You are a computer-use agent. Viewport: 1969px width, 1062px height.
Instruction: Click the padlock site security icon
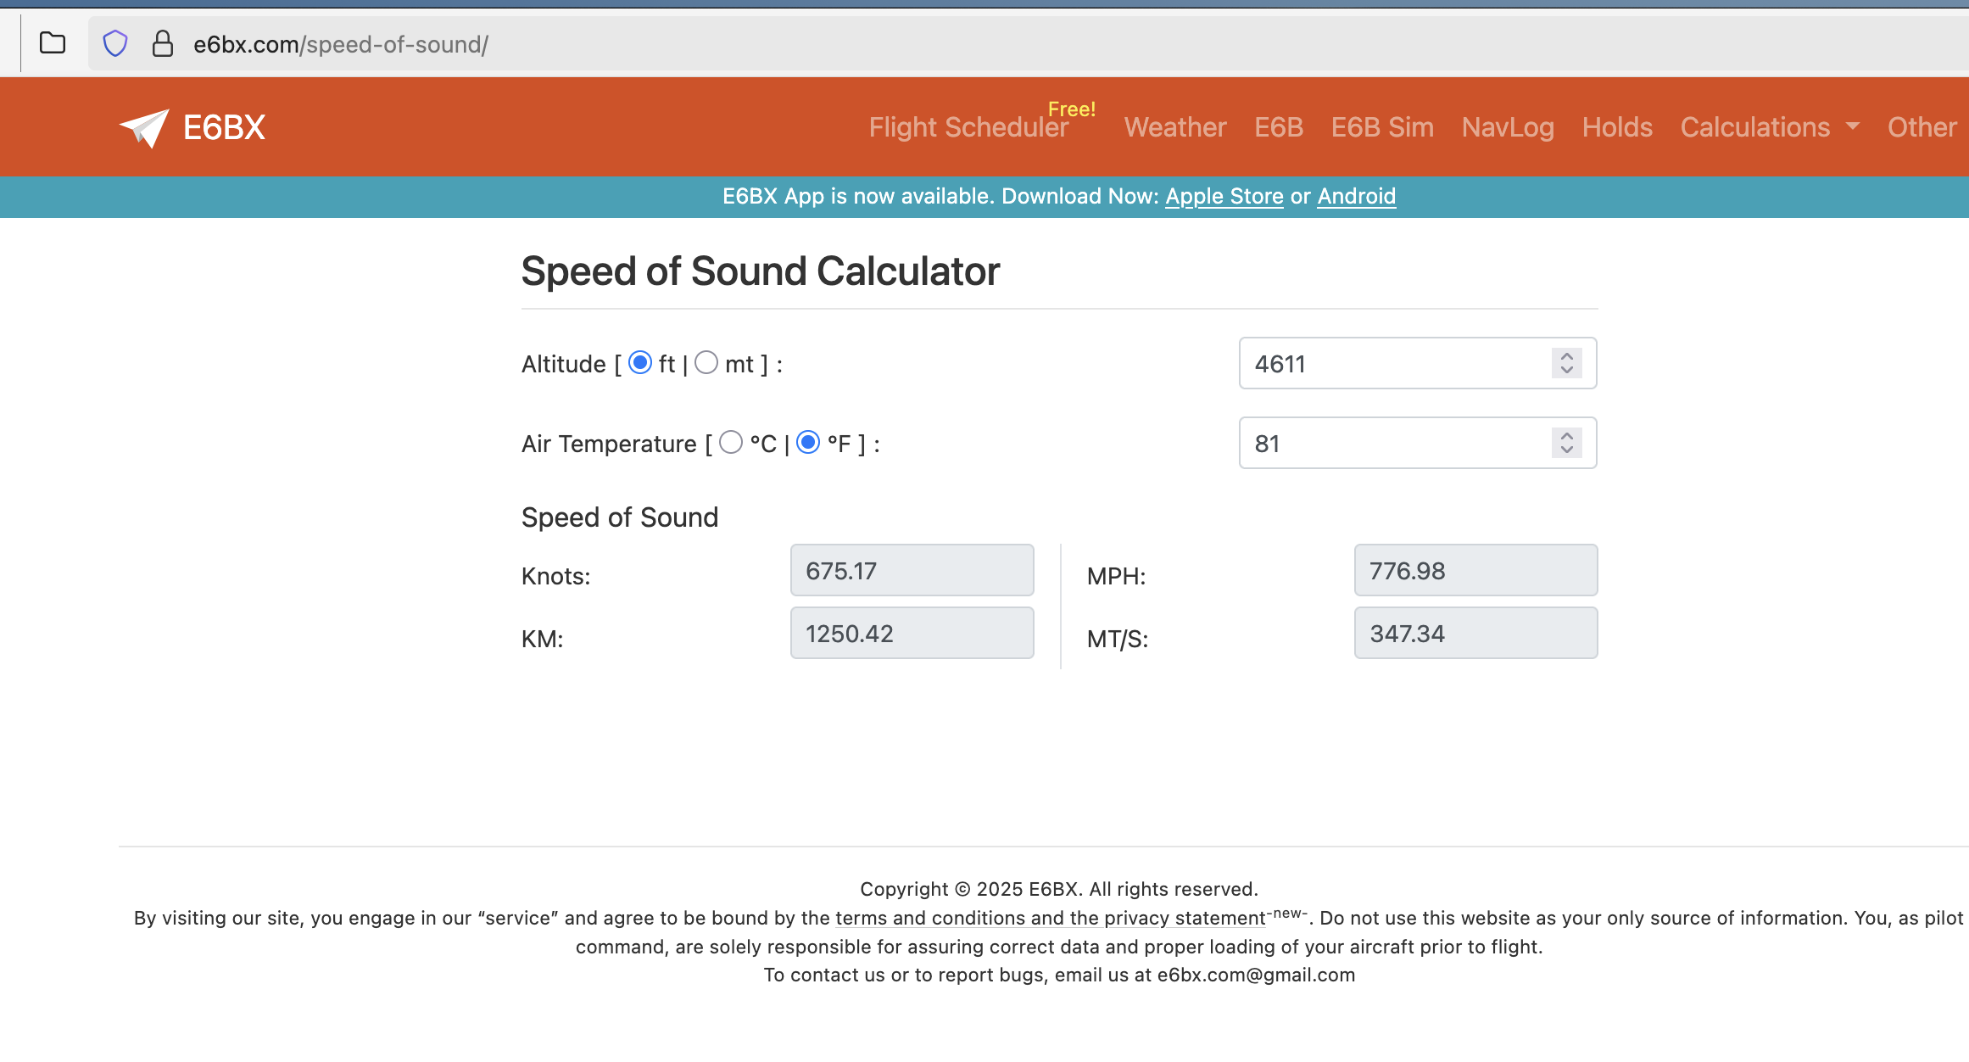tap(163, 43)
